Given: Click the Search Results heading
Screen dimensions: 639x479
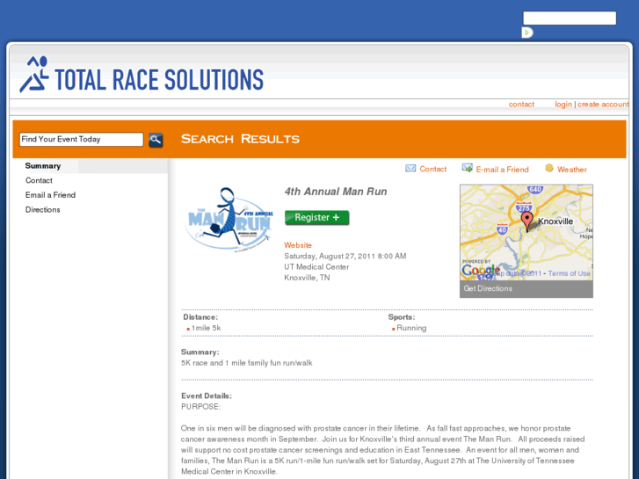Looking at the screenshot, I should [240, 139].
